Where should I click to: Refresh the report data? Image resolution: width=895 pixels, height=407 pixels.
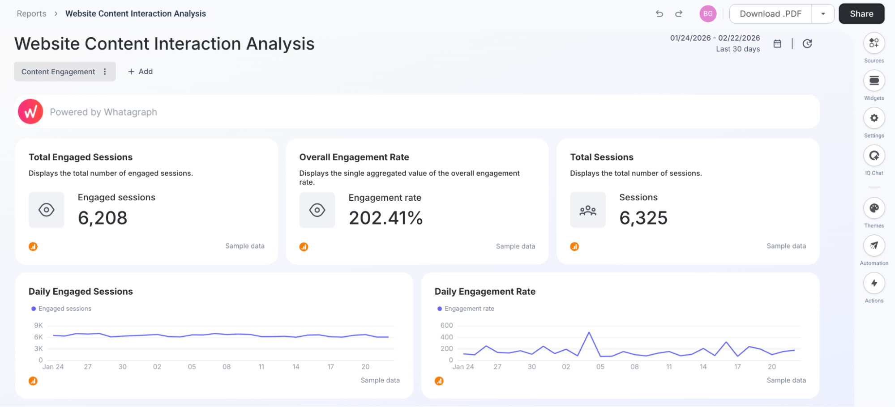(807, 43)
